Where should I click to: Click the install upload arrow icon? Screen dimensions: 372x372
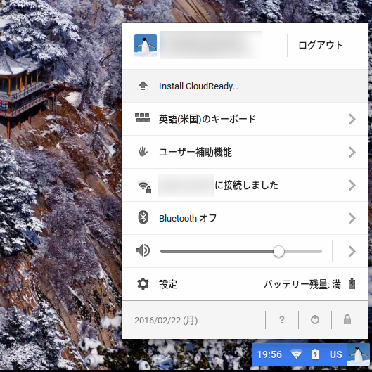coord(143,86)
